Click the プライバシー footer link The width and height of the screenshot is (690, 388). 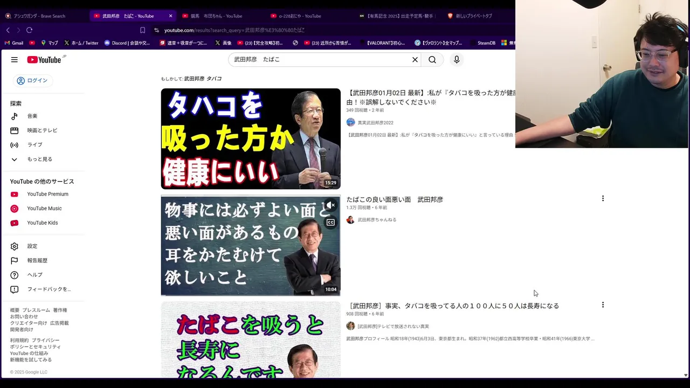pos(45,341)
